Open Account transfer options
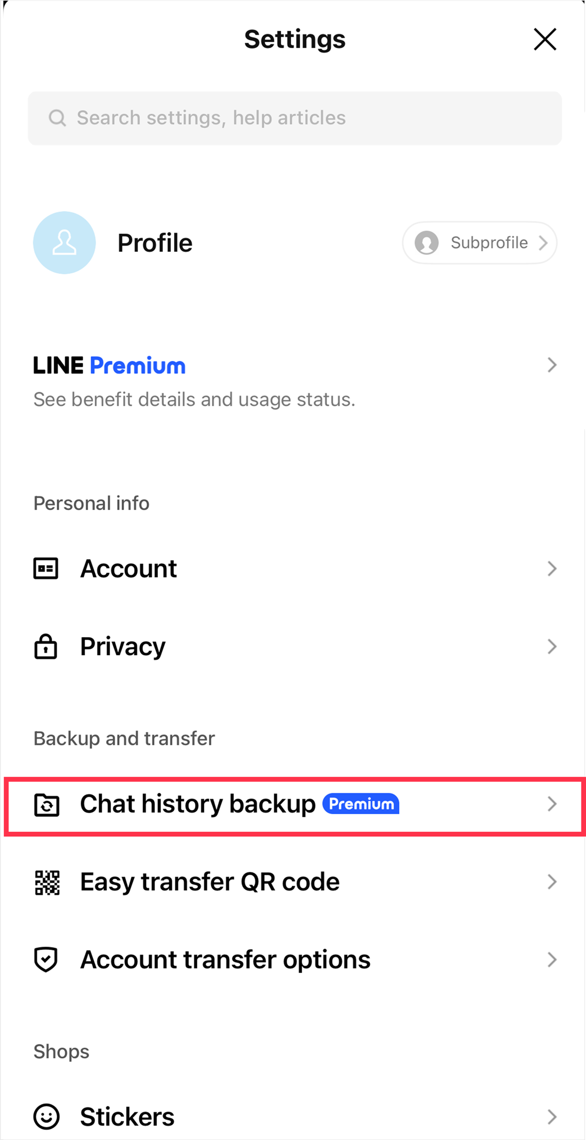 click(295, 960)
